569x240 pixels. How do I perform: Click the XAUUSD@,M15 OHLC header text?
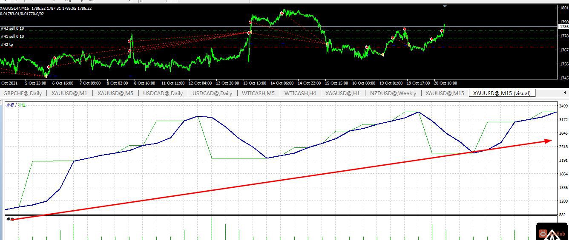point(46,8)
